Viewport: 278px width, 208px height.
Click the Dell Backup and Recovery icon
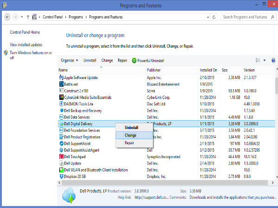pyautogui.click(x=62, y=110)
